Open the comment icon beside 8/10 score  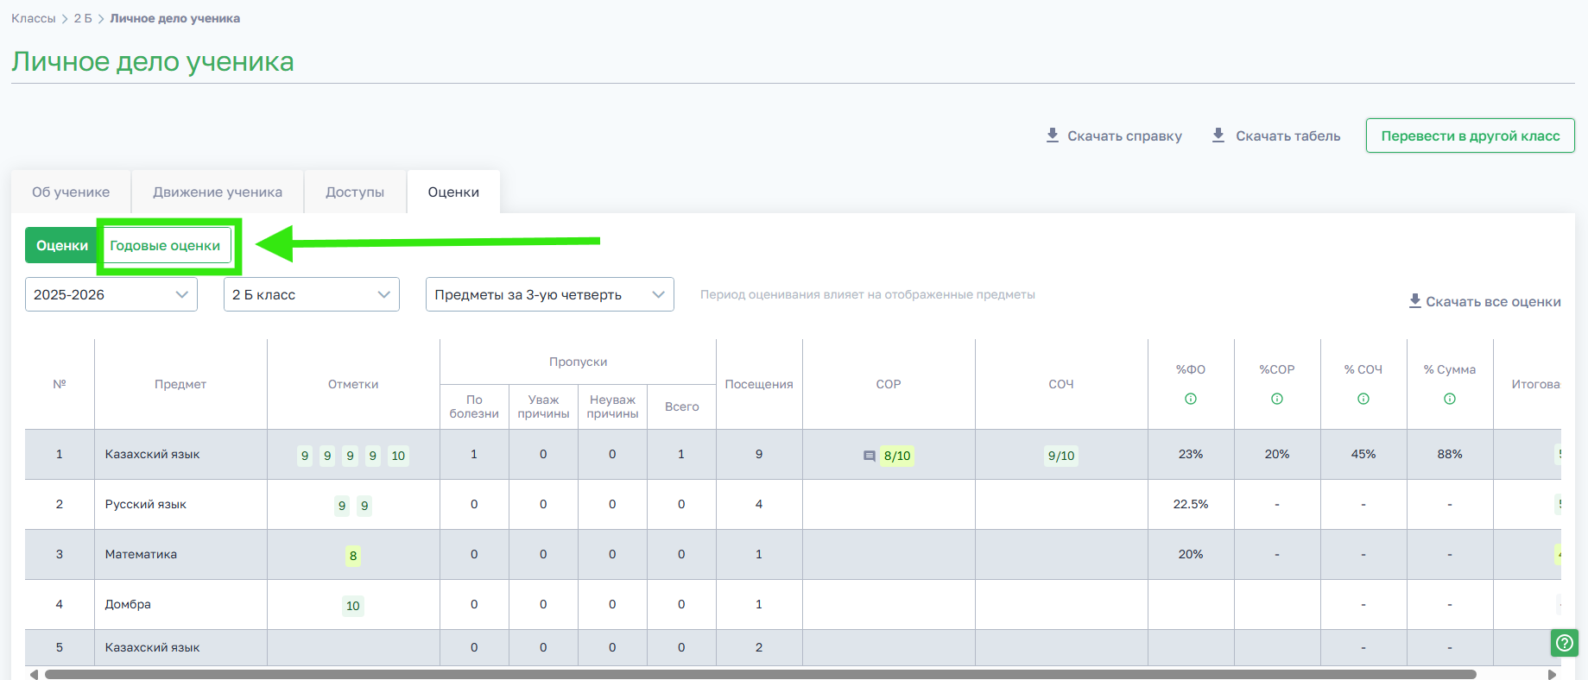tap(869, 456)
